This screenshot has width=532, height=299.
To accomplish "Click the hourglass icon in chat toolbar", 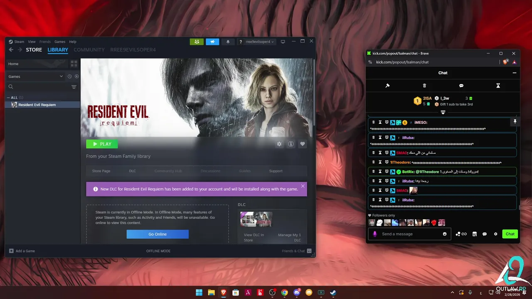I will click(x=498, y=86).
